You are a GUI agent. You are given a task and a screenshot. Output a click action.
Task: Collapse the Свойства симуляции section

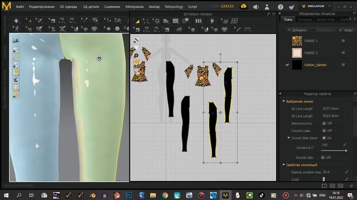(x=284, y=164)
